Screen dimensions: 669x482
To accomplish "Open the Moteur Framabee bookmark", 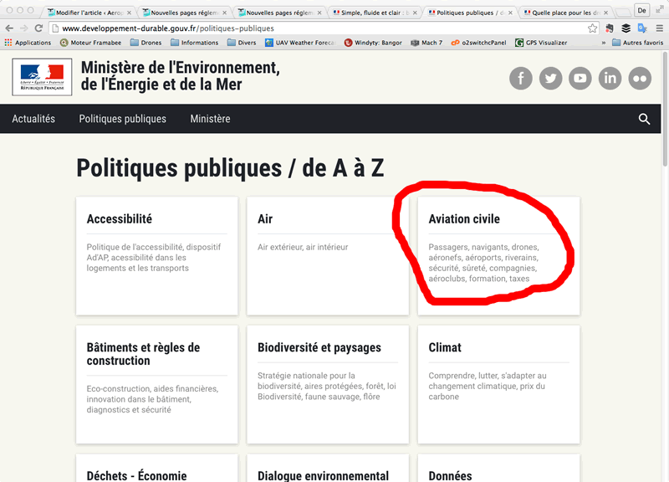I will click(x=91, y=43).
